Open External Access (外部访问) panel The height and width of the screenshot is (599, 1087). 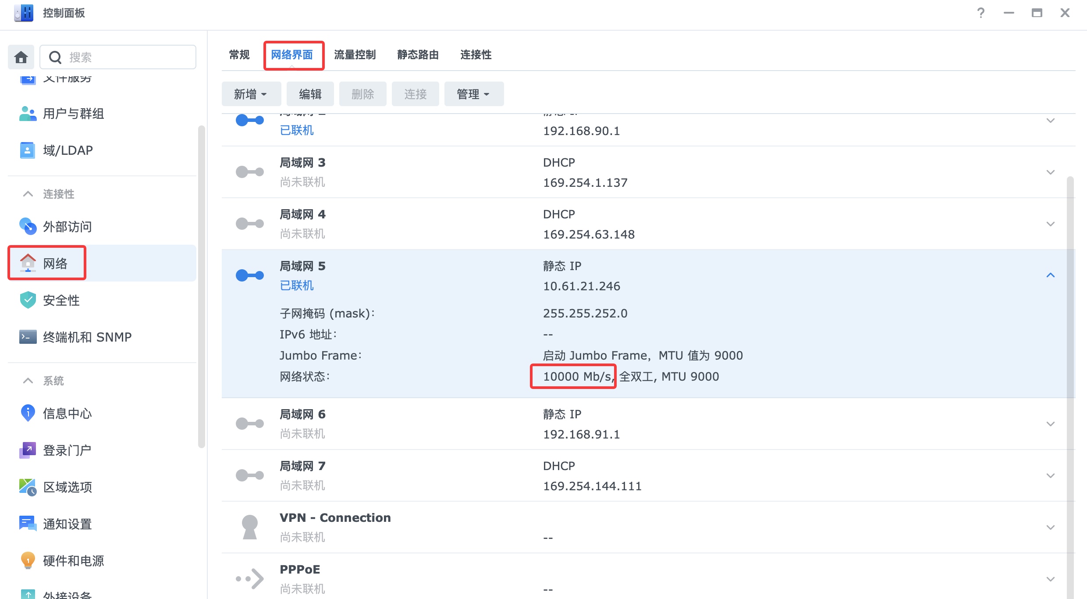67,227
